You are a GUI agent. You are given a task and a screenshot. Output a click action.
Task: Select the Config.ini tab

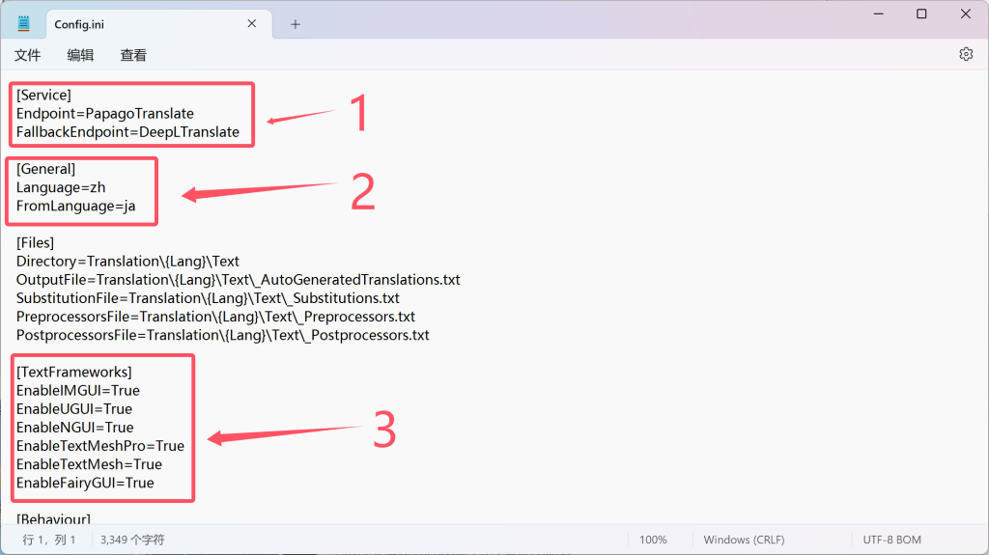tap(97, 24)
